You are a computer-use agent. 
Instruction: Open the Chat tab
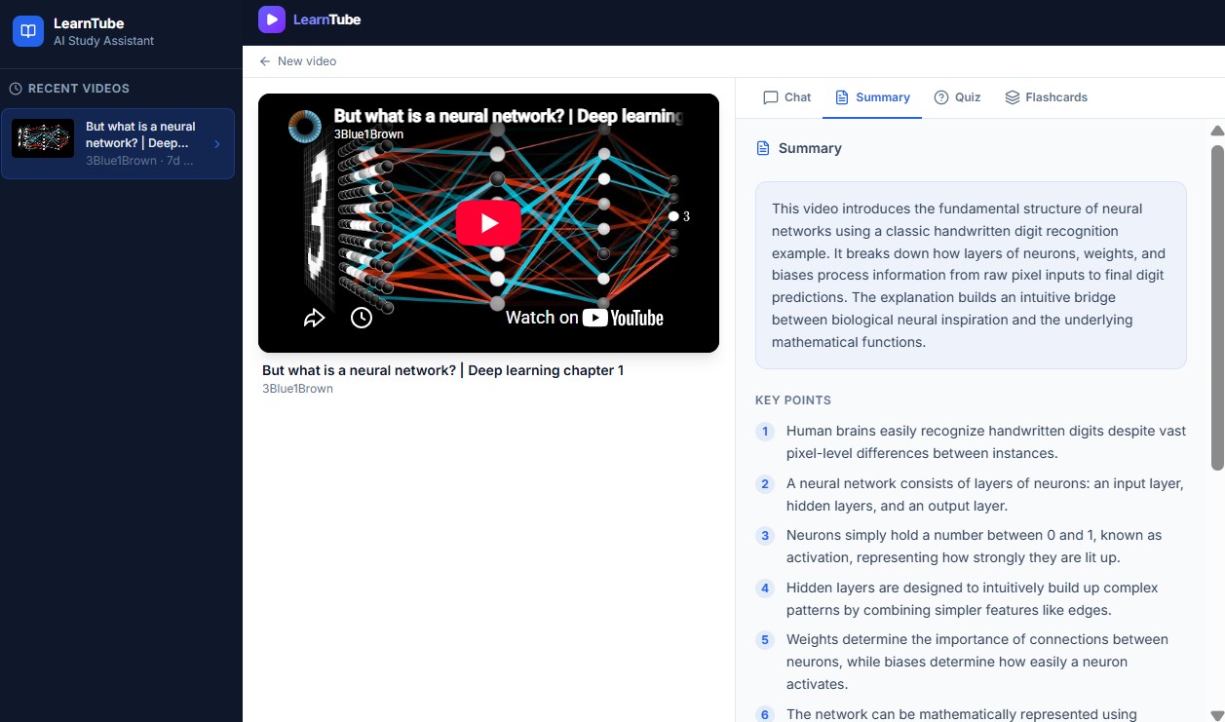click(x=787, y=97)
